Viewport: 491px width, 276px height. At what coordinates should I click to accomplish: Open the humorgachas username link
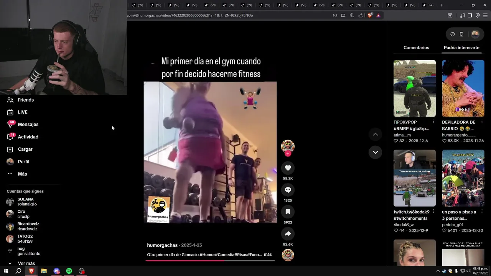coord(162,245)
